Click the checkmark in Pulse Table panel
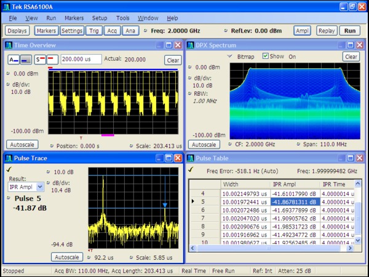The width and height of the screenshot is (369, 277). point(192,170)
